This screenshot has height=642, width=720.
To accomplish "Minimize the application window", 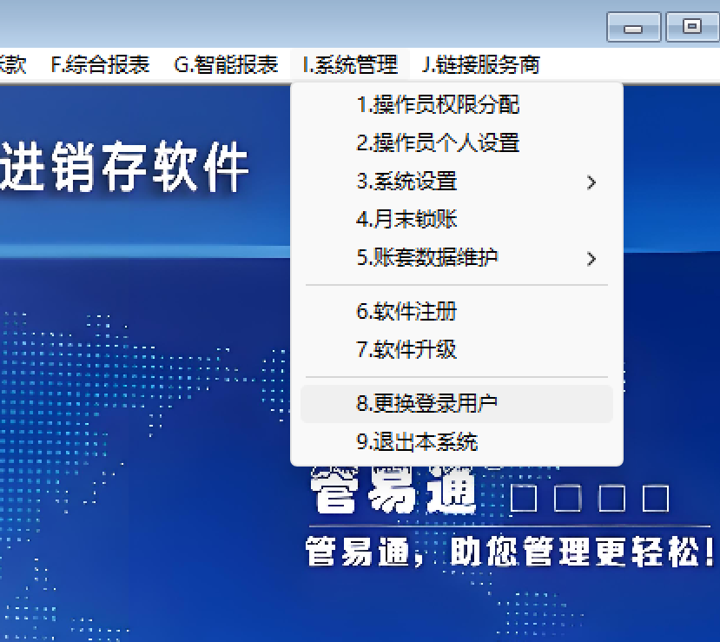I will tap(634, 28).
